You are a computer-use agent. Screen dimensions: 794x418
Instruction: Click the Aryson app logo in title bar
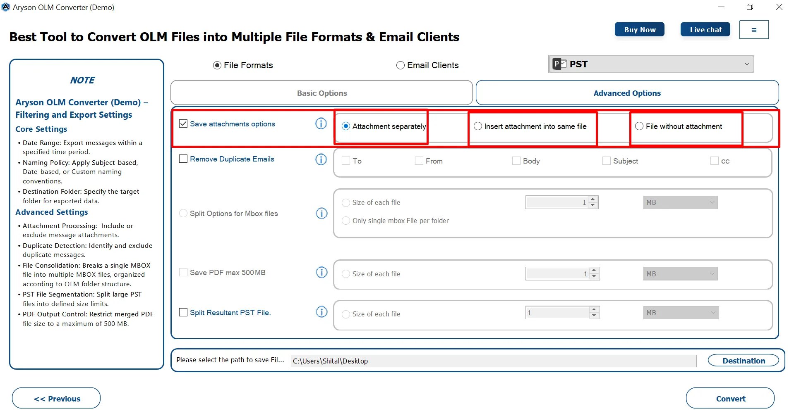[6, 7]
